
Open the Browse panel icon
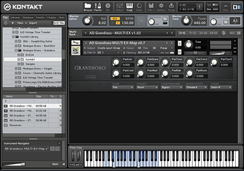(88, 7)
